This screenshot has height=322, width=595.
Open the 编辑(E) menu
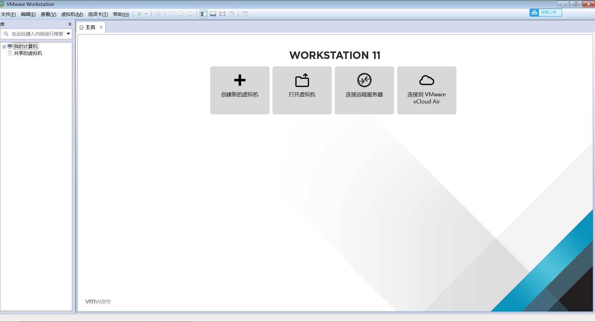[28, 14]
